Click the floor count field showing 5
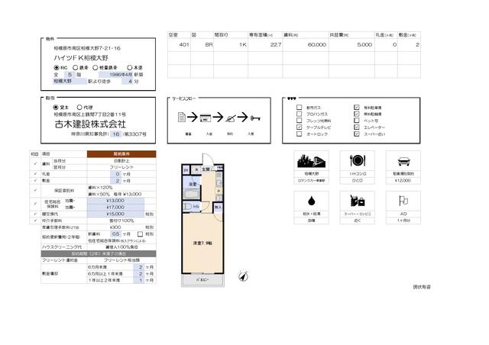 click(70, 75)
